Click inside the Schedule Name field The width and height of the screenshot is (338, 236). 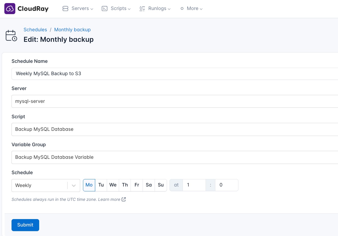coord(102,74)
